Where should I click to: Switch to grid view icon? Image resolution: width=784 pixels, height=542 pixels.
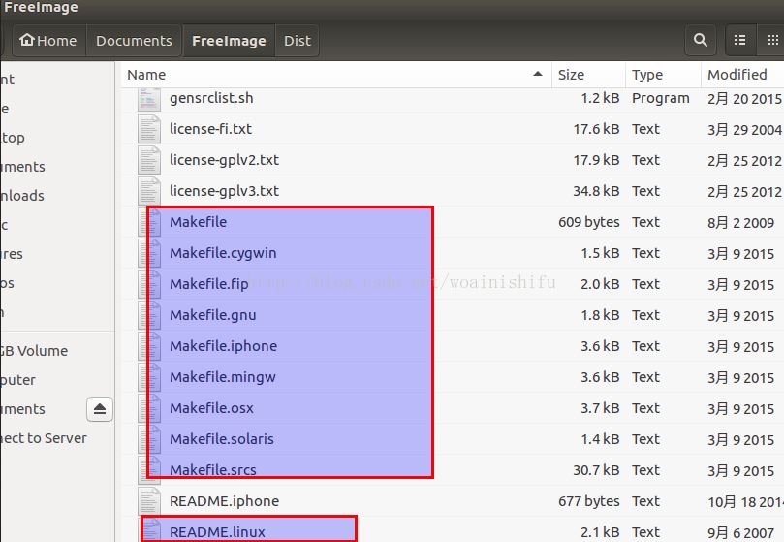pyautogui.click(x=773, y=40)
